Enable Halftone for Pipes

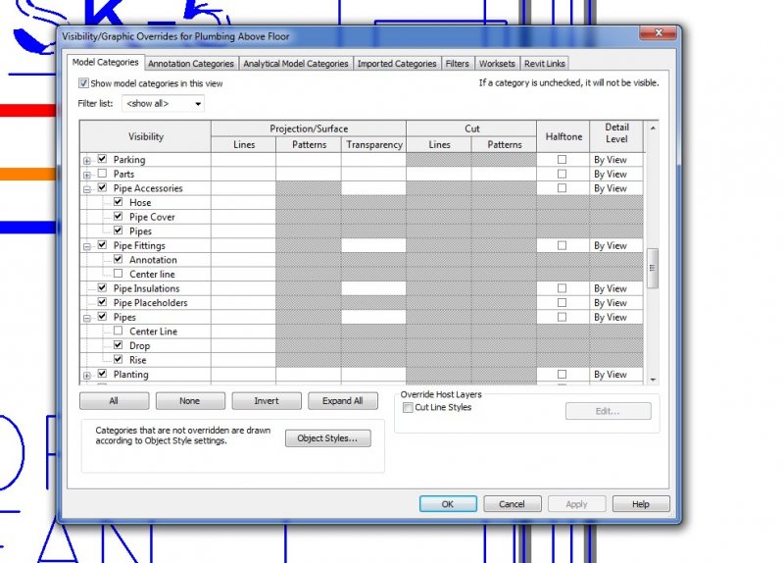562,317
